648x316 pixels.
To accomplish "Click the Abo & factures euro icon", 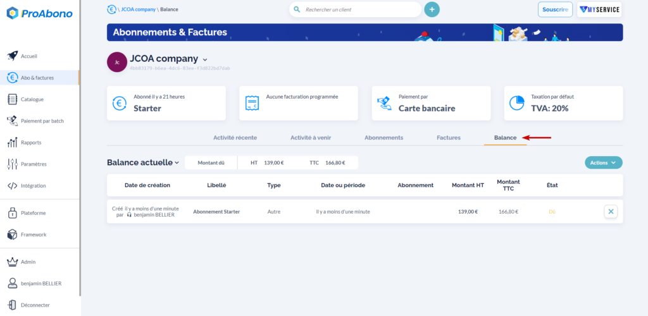I will click(13, 78).
